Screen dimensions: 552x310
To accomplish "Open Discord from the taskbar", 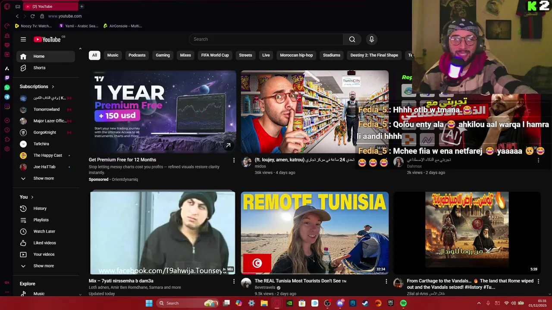I will tap(340, 303).
